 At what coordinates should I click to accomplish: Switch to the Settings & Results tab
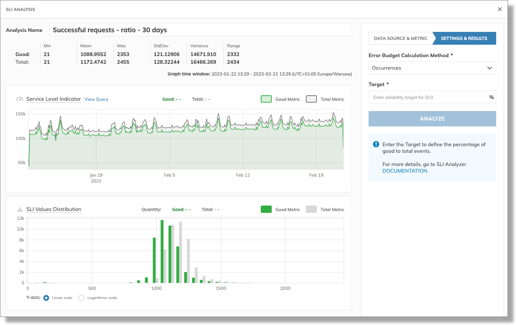click(x=464, y=38)
